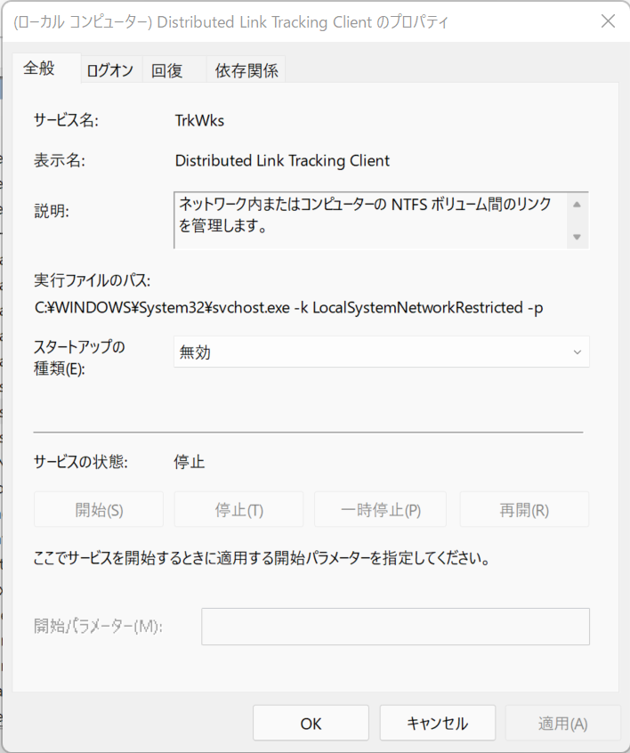Click the description box scroll up arrow

point(577,205)
